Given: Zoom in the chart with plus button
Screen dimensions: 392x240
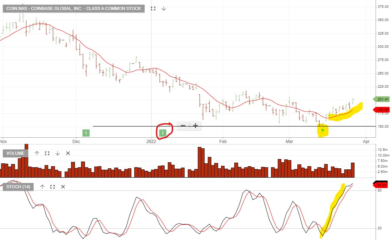Looking at the screenshot, I should 195,126.
